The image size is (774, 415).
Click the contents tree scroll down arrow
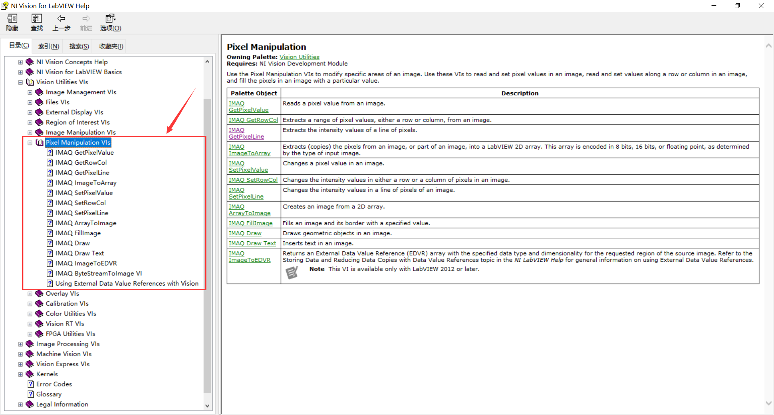pos(207,406)
